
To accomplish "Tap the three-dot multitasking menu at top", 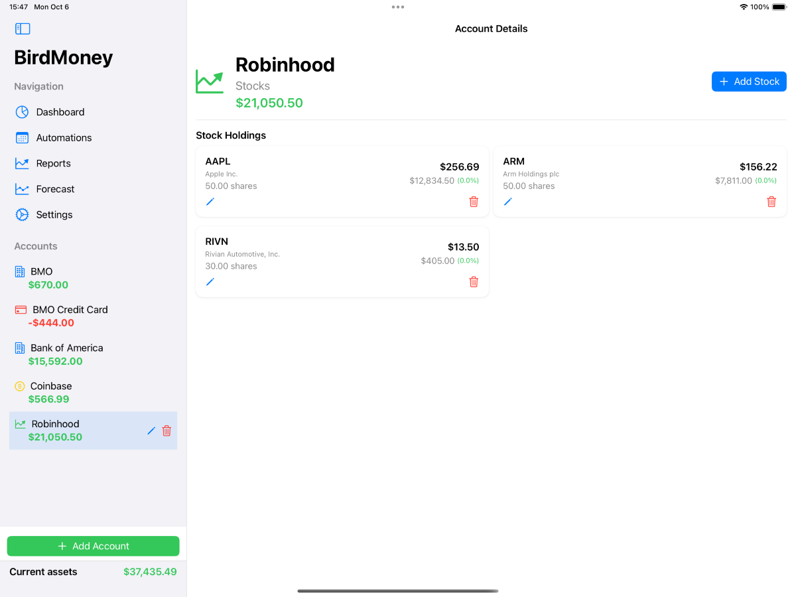I will coord(398,7).
